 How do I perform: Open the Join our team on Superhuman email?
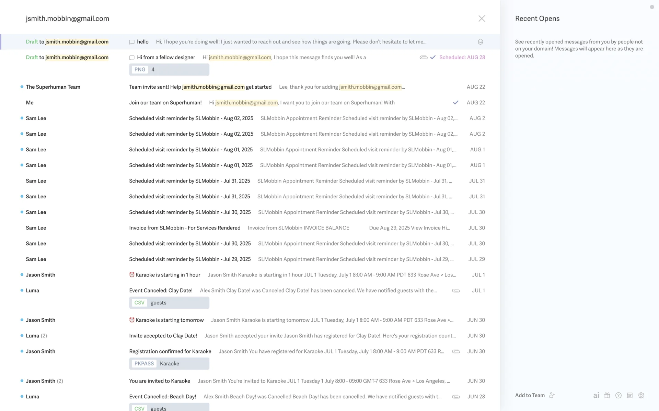pyautogui.click(x=165, y=103)
